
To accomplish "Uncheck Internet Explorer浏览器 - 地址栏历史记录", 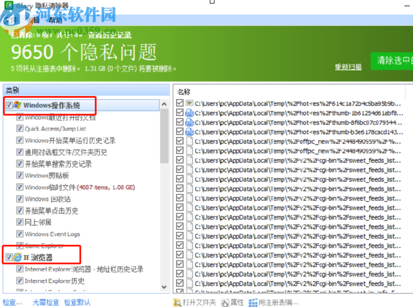I will point(20,269).
